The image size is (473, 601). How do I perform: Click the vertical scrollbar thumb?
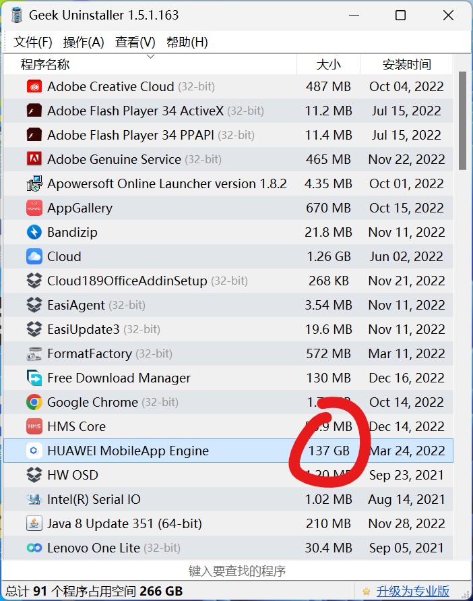[x=463, y=120]
